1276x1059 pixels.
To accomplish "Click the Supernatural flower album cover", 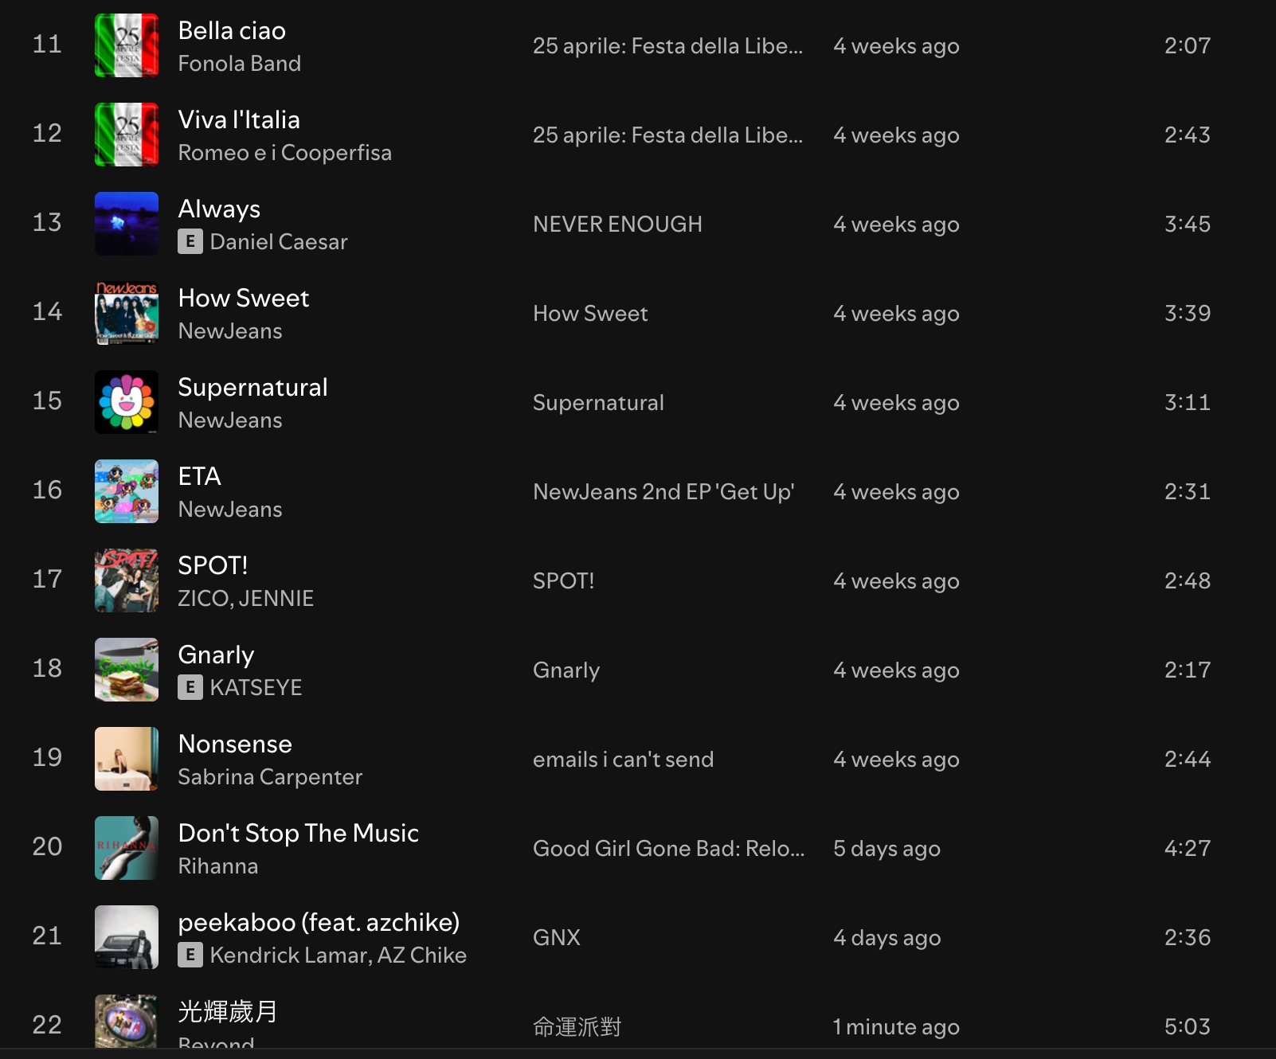I will click(127, 402).
